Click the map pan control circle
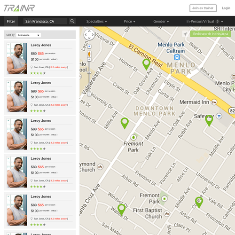The width and height of the screenshot is (235, 235). [x=89, y=35]
